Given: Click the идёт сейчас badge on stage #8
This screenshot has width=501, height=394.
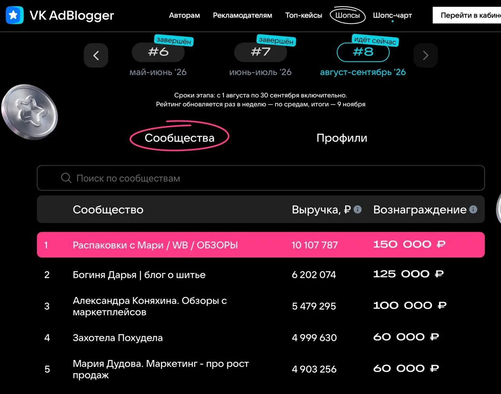Looking at the screenshot, I should point(375,40).
